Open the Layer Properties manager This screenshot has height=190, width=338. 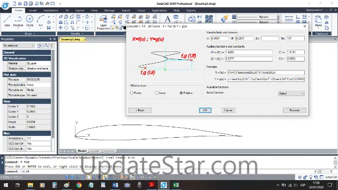click(103, 23)
